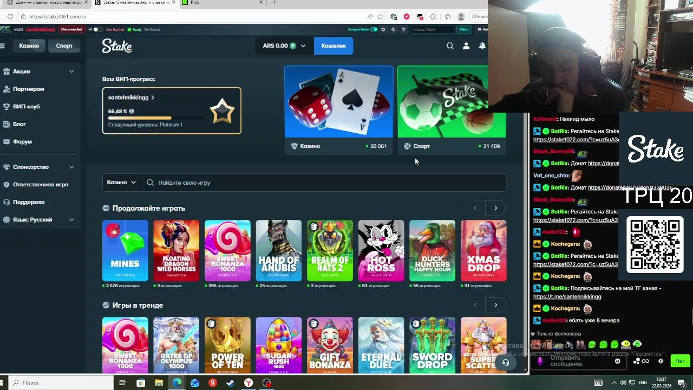The image size is (693, 390).
Task: Open Кошелек wallet
Action: pyautogui.click(x=334, y=46)
